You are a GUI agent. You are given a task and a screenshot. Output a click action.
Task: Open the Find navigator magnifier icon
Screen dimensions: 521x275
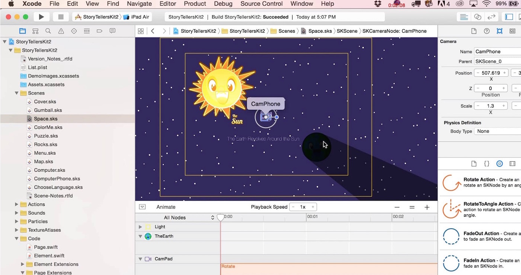pyautogui.click(x=48, y=31)
